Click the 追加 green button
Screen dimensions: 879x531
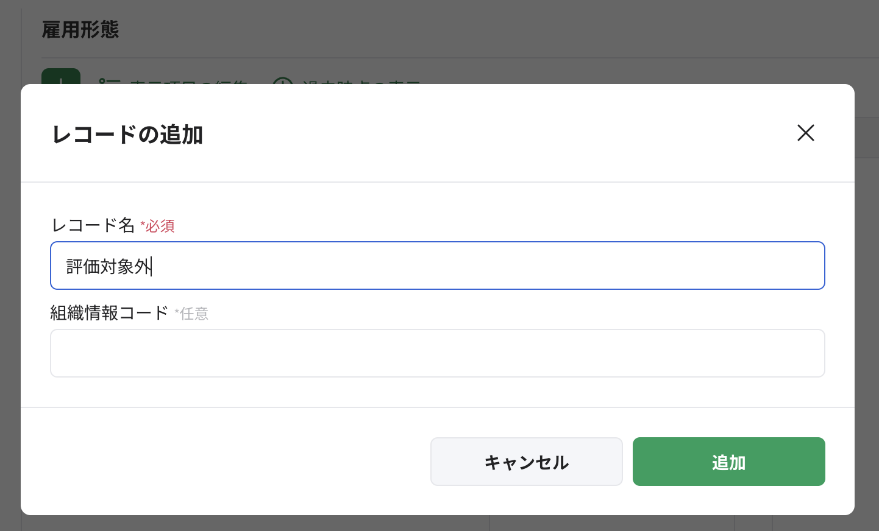coord(728,462)
